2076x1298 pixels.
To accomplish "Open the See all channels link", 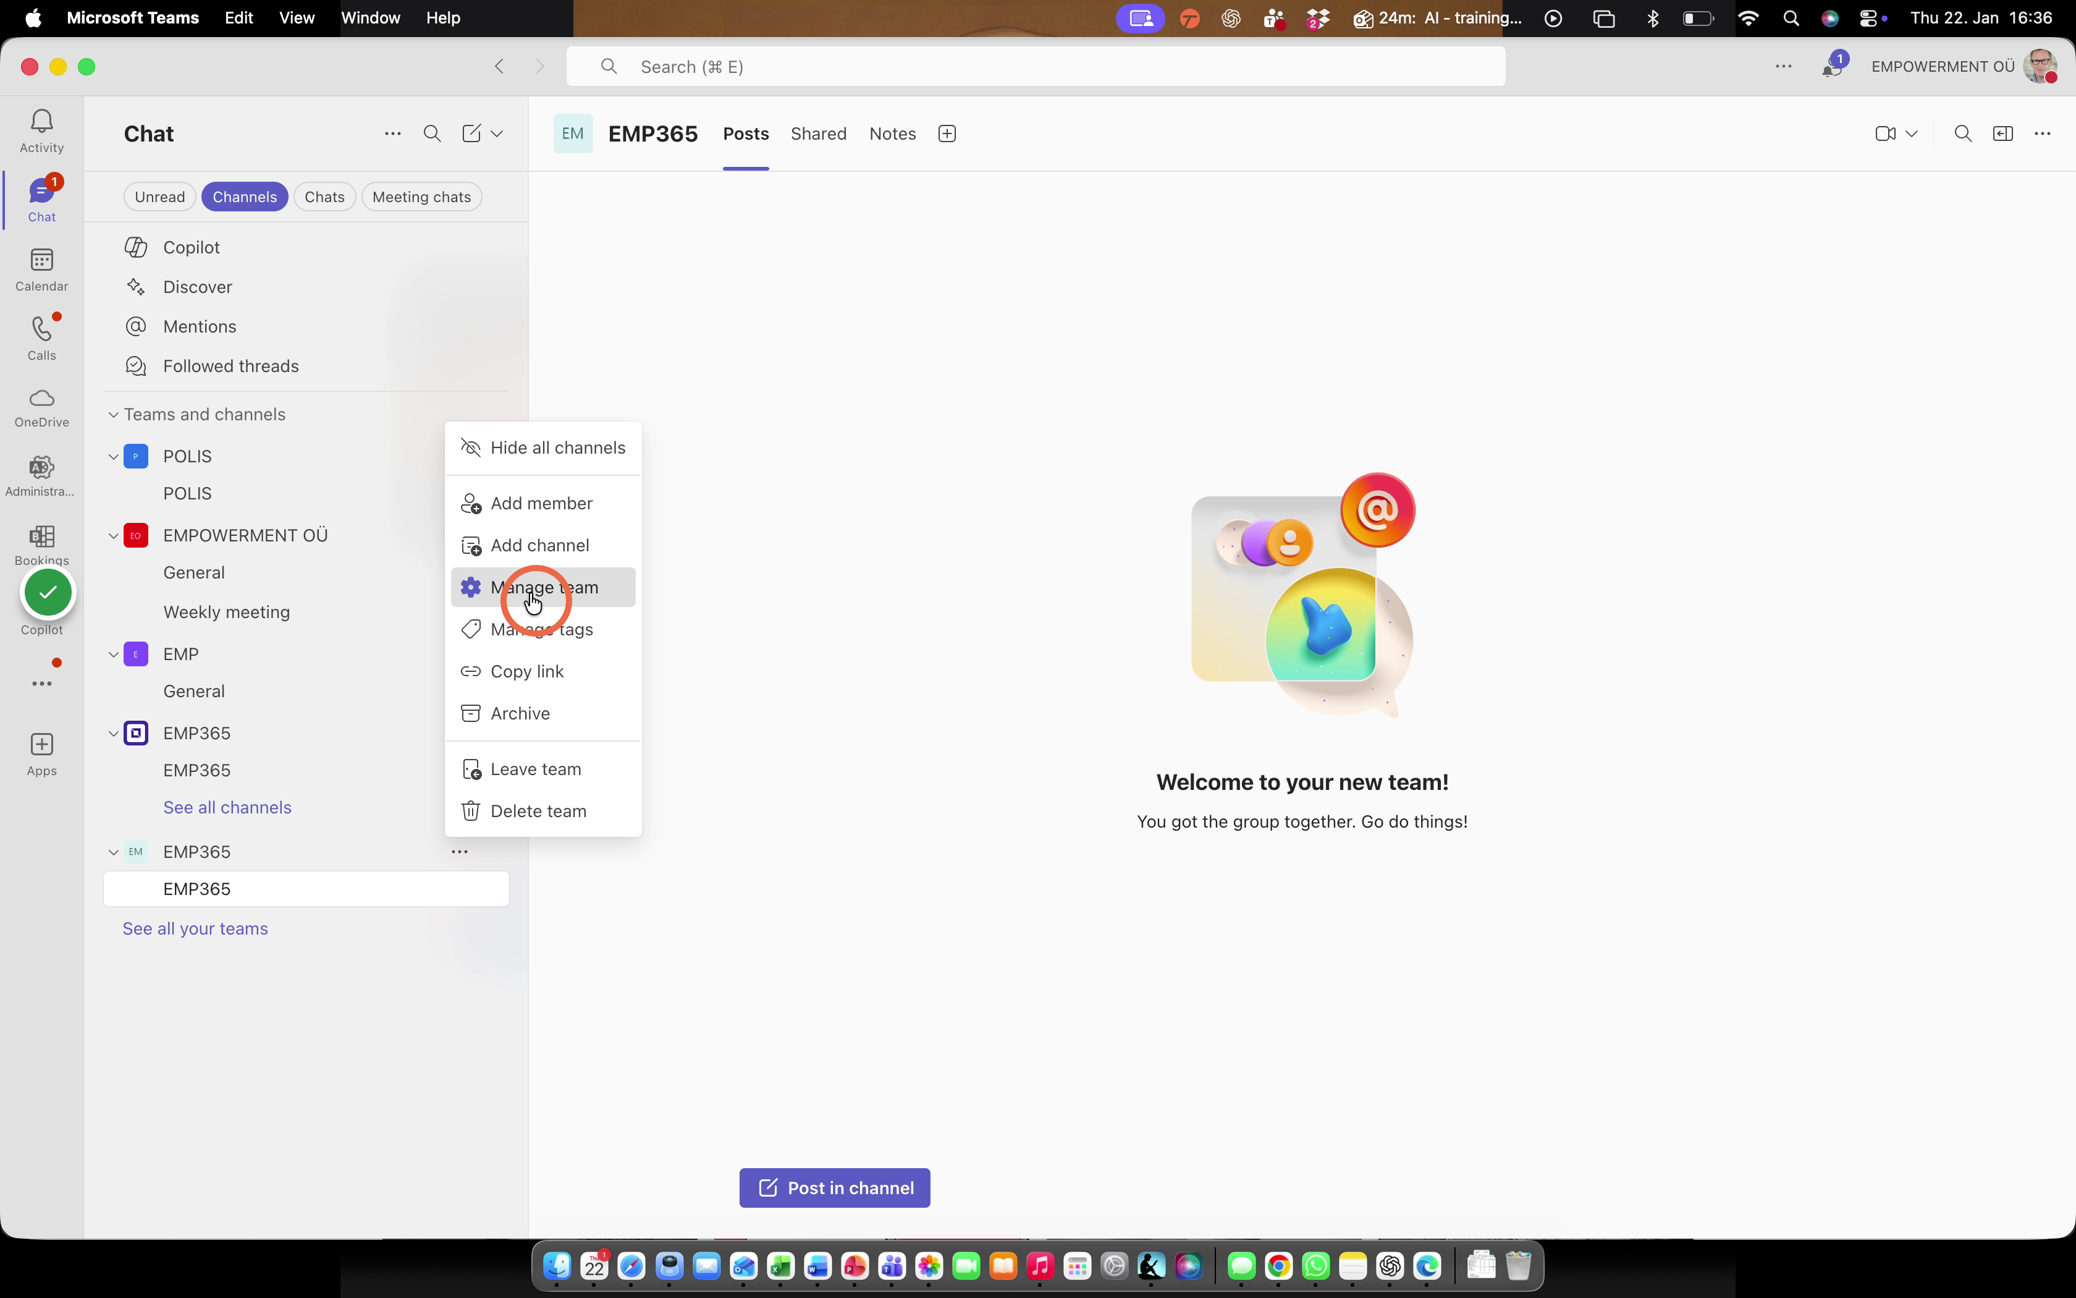I will point(227,808).
